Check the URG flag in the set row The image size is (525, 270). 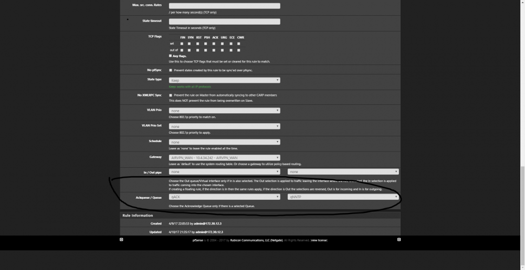click(222, 44)
